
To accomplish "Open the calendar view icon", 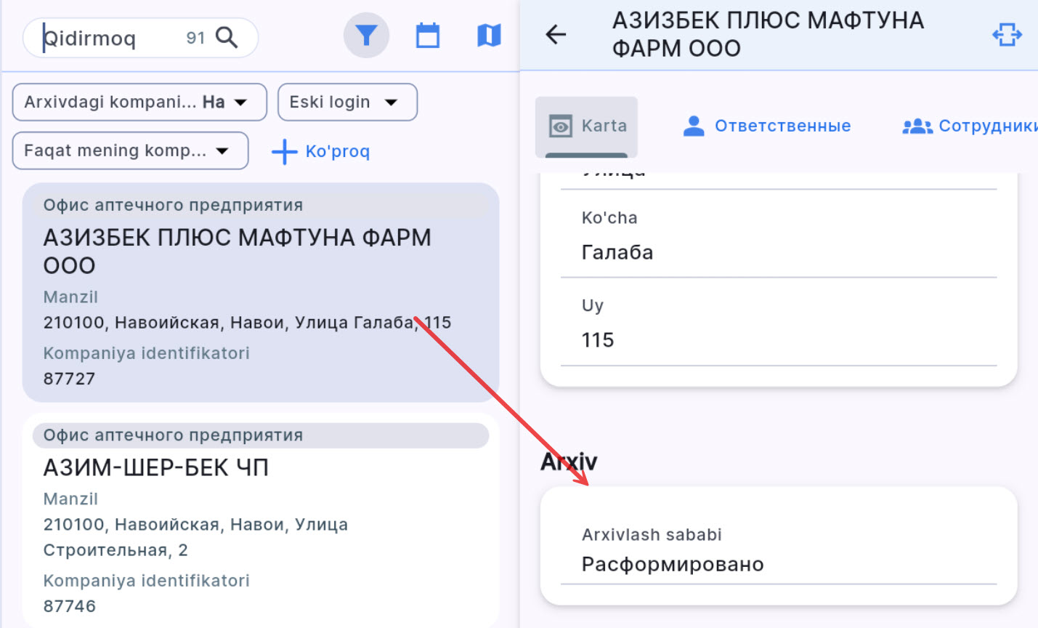I will click(427, 34).
